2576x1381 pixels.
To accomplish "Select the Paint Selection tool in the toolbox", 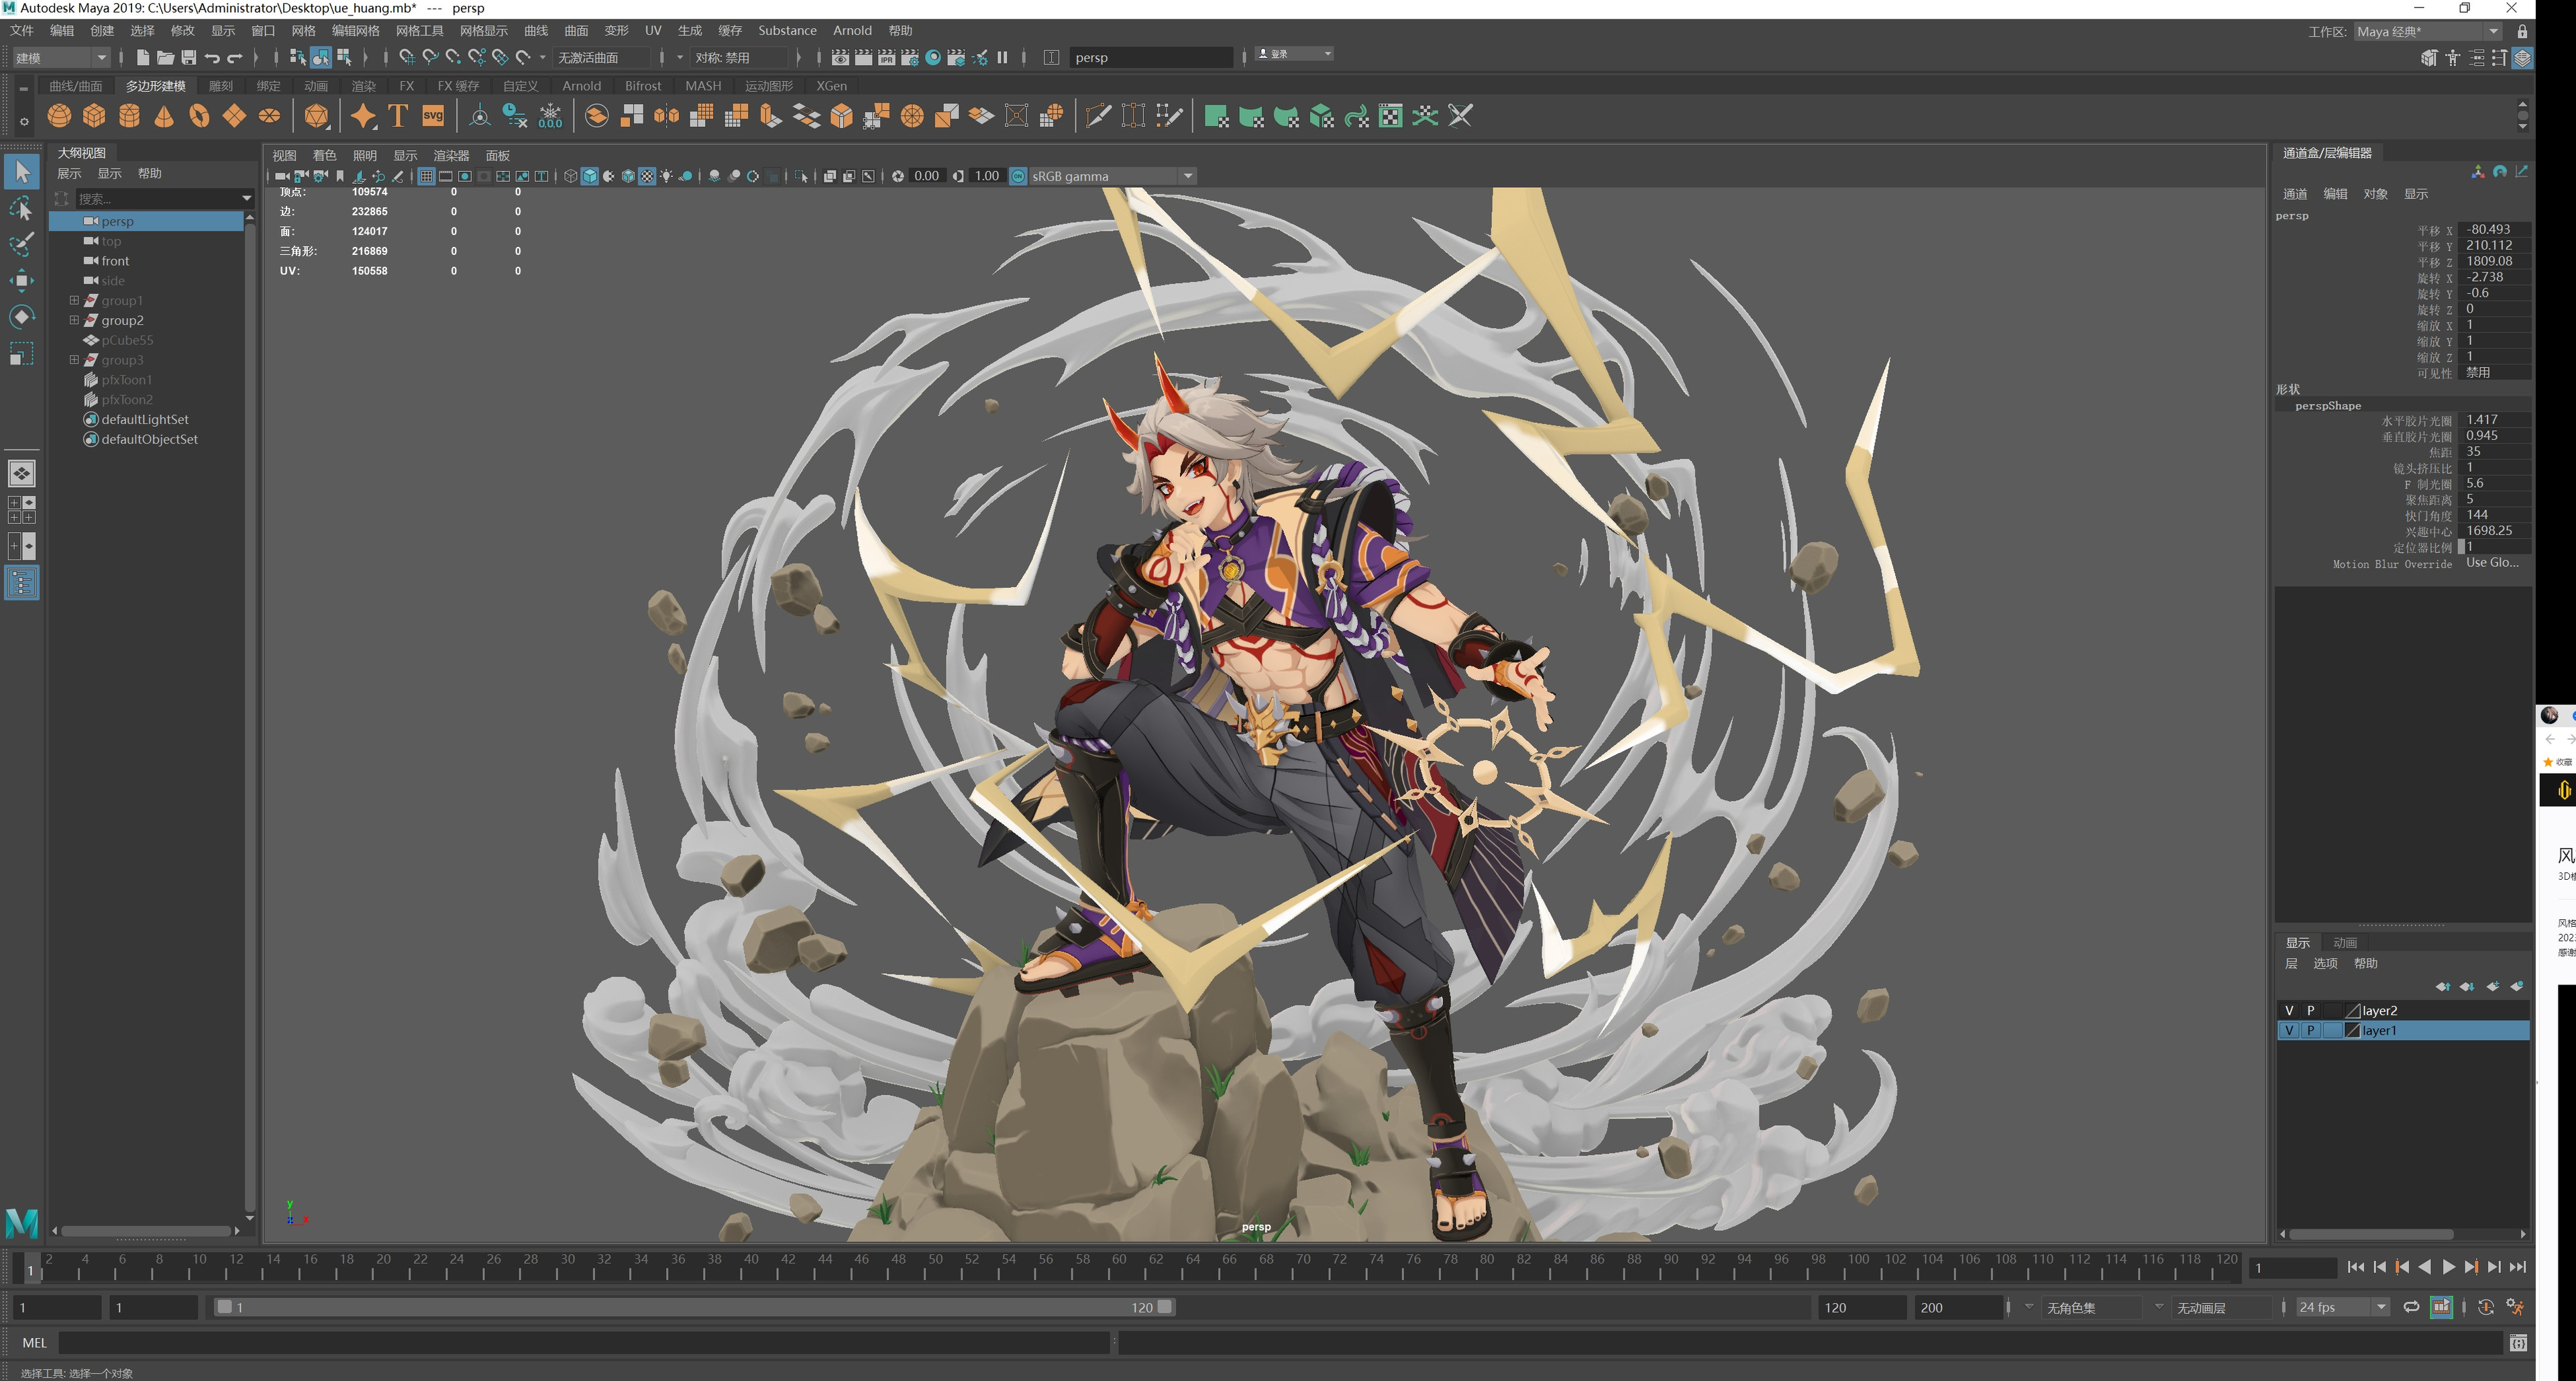I will click(x=21, y=244).
